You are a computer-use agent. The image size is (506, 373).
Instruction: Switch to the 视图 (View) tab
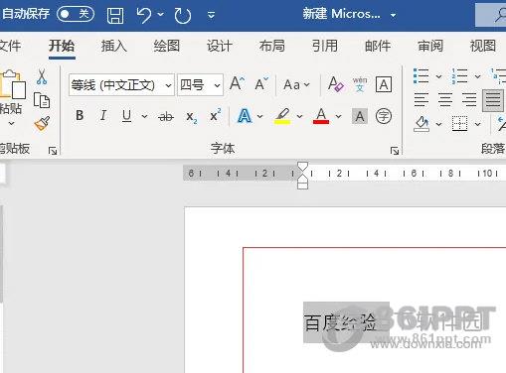[x=483, y=46]
